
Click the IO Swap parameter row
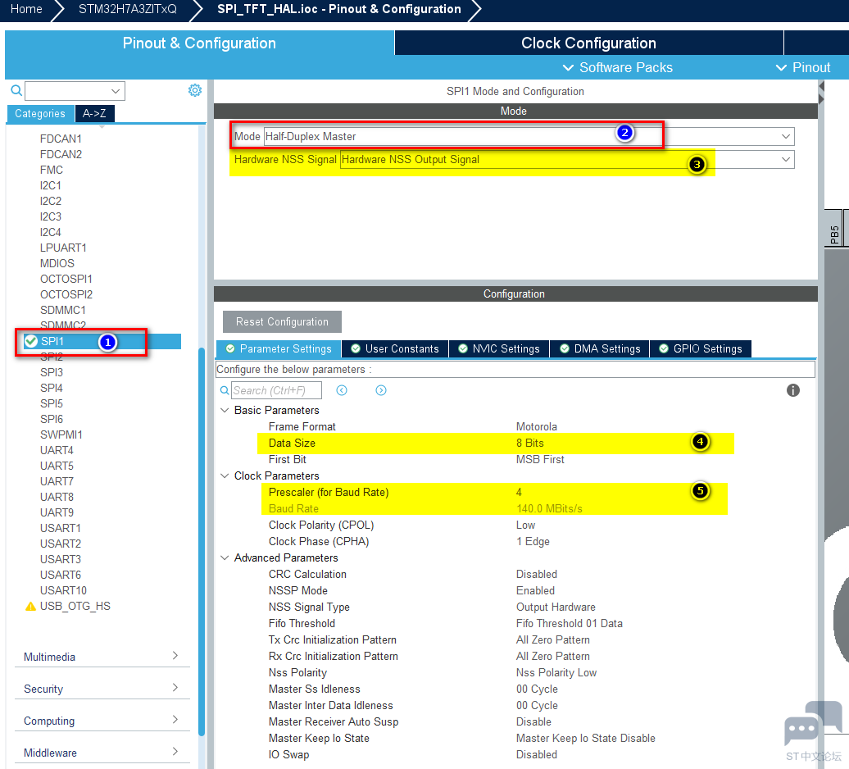pyautogui.click(x=515, y=755)
